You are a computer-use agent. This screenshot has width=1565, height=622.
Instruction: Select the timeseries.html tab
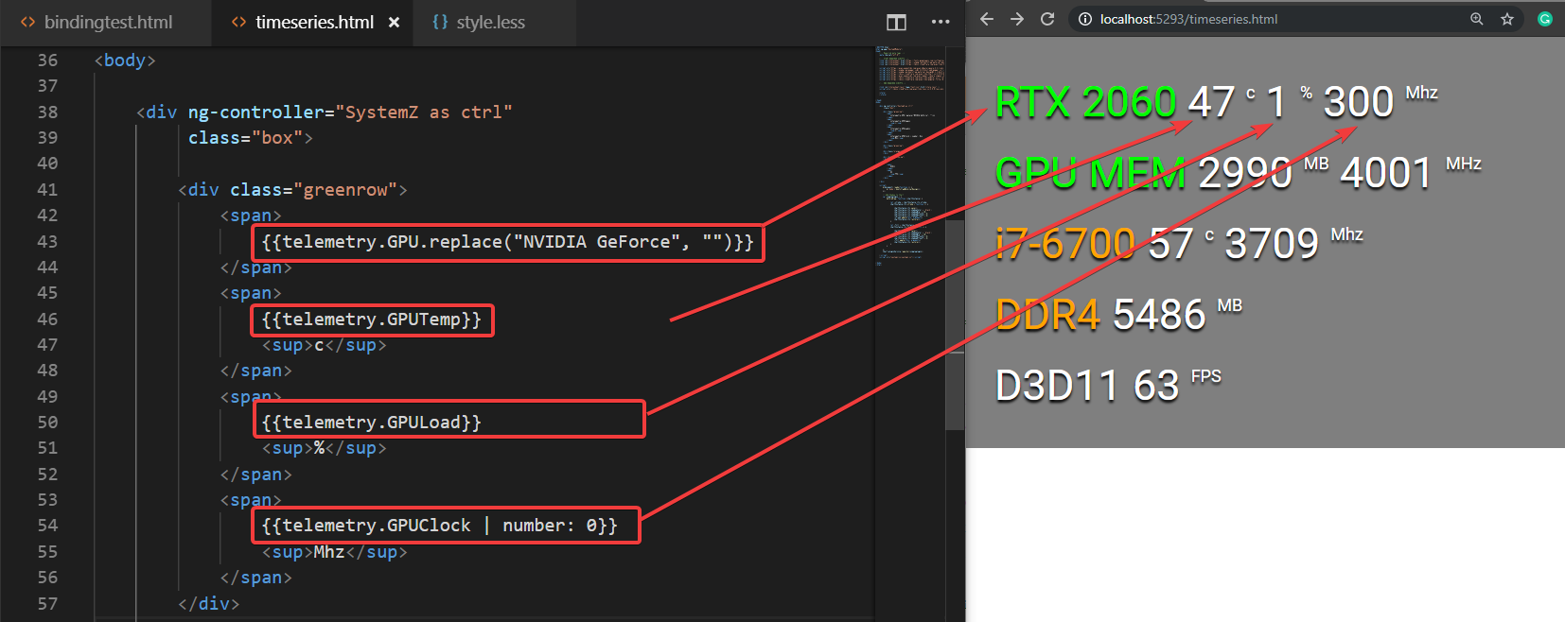(313, 22)
